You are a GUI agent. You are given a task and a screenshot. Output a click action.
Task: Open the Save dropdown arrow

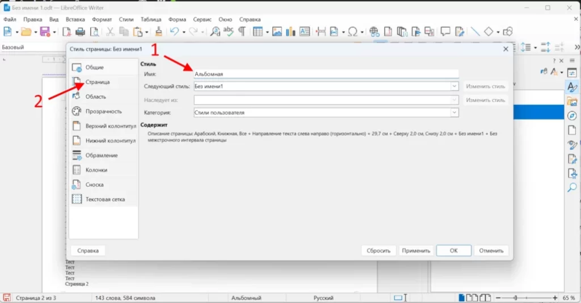pyautogui.click(x=54, y=32)
